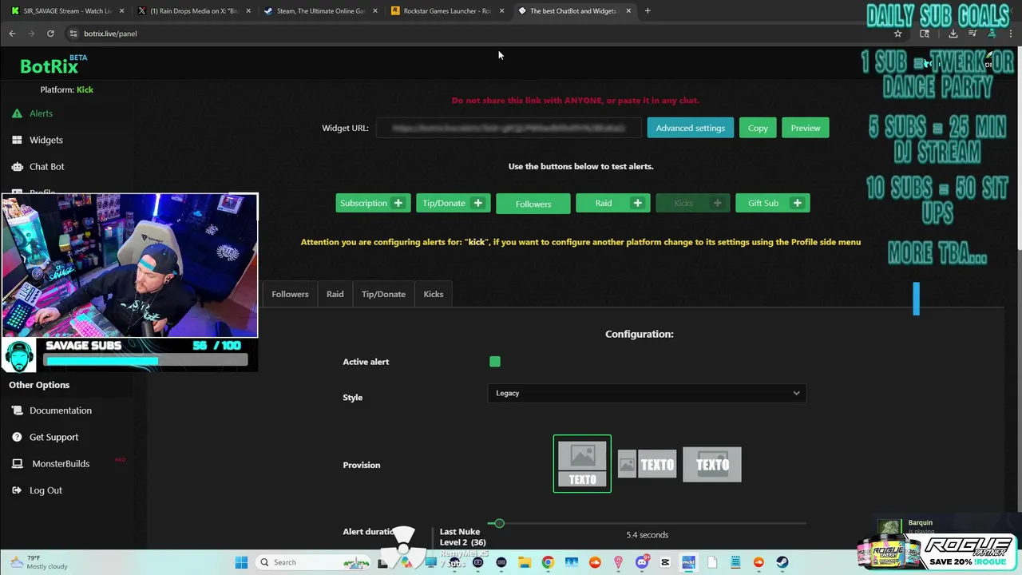Open Alerts in the BotRix sidebar
This screenshot has height=575, width=1022.
pos(32,113)
